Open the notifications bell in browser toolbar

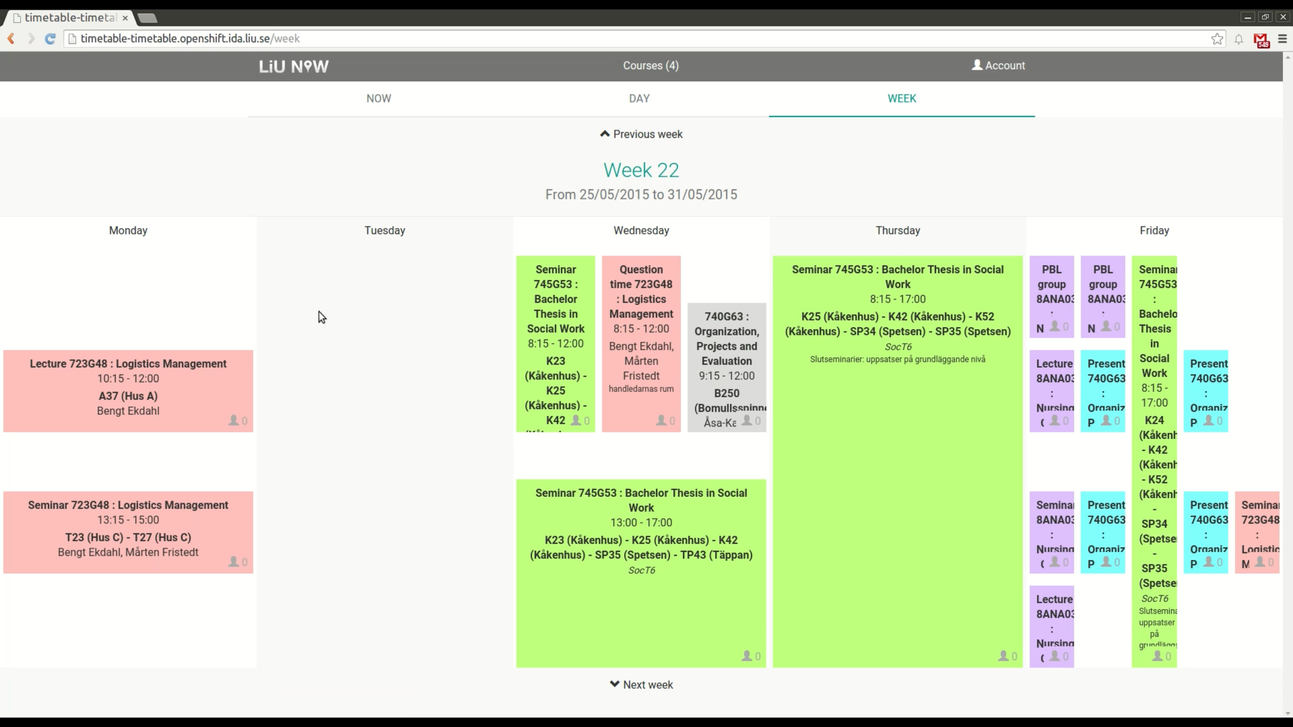[1239, 39]
